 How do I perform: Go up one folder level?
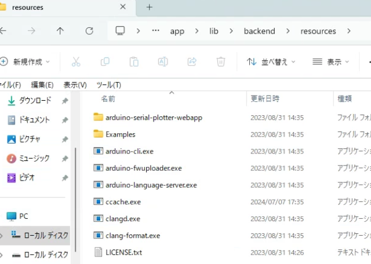click(60, 31)
